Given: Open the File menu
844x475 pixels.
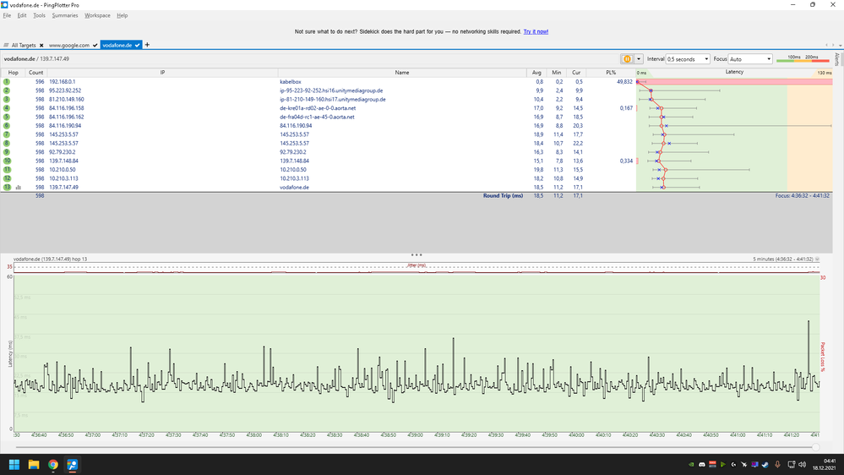Looking at the screenshot, I should [x=7, y=15].
